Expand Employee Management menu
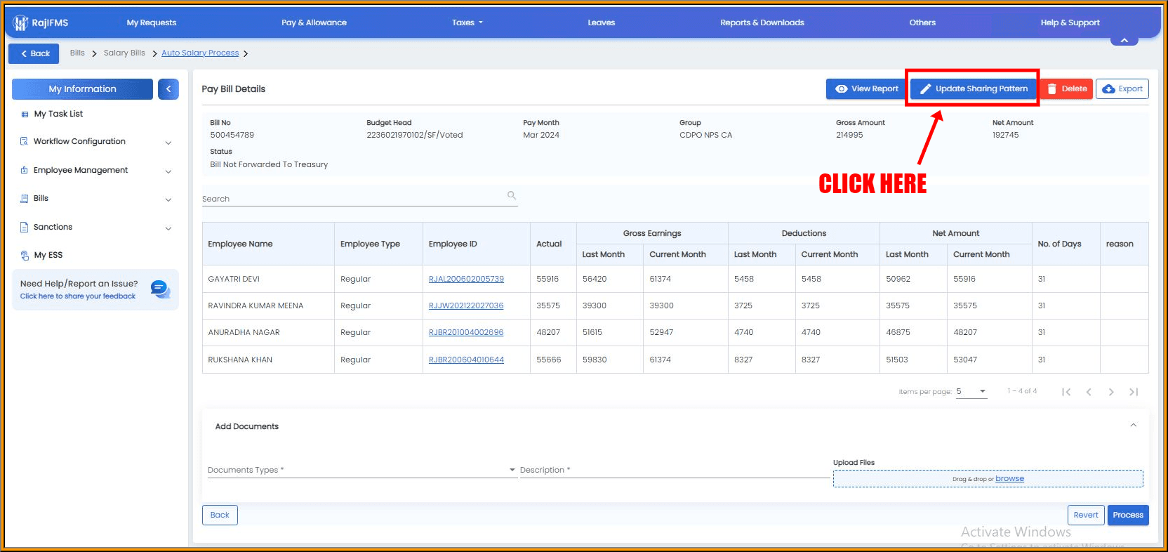 tap(168, 171)
